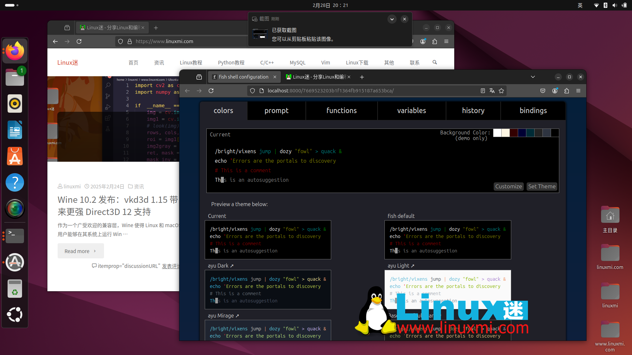This screenshot has width=632, height=355.
Task: Open system volume icon in top bar
Action: pos(615,5)
